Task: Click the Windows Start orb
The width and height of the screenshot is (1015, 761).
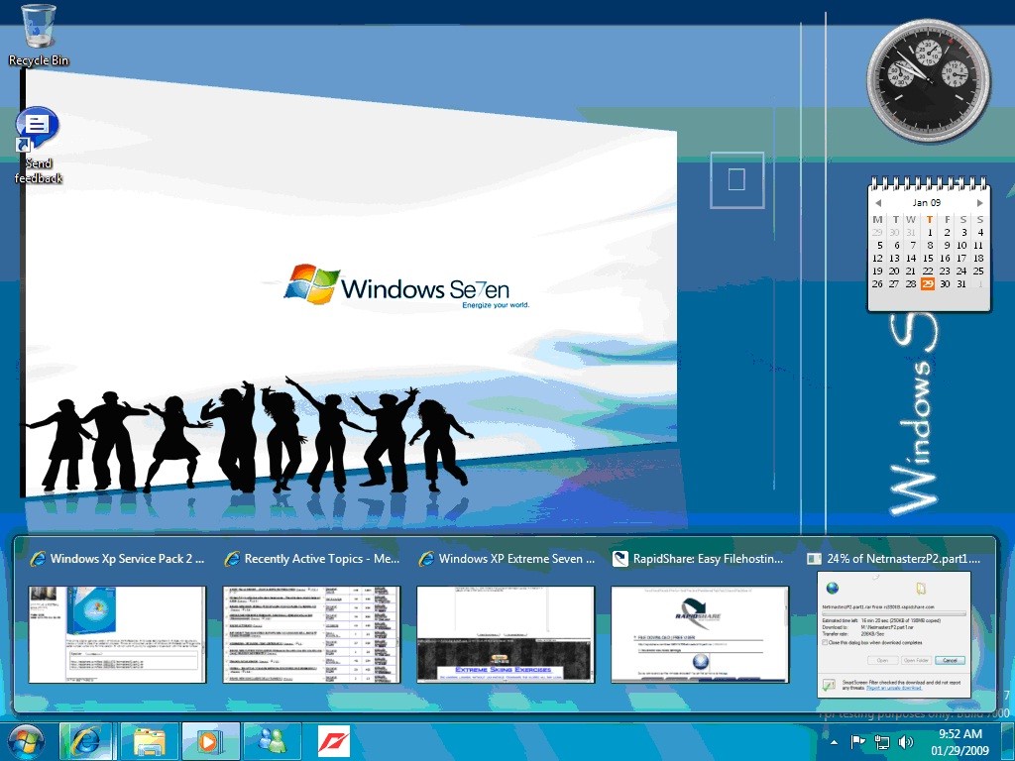Action: pyautogui.click(x=27, y=741)
